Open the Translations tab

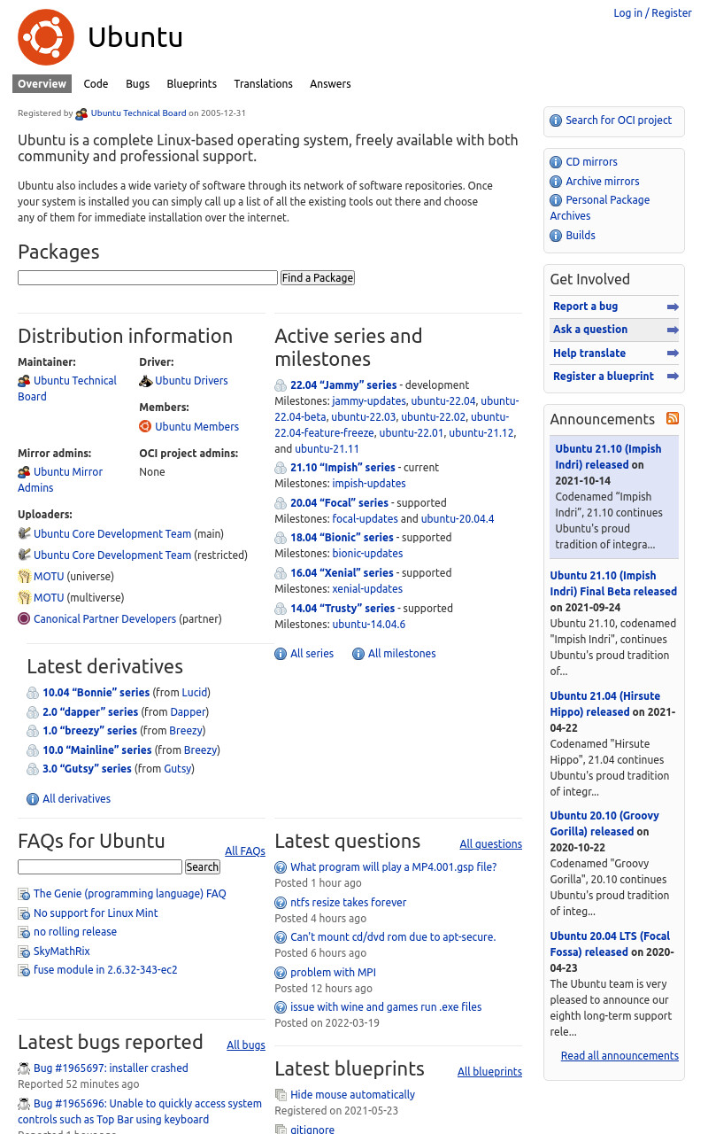pos(263,83)
